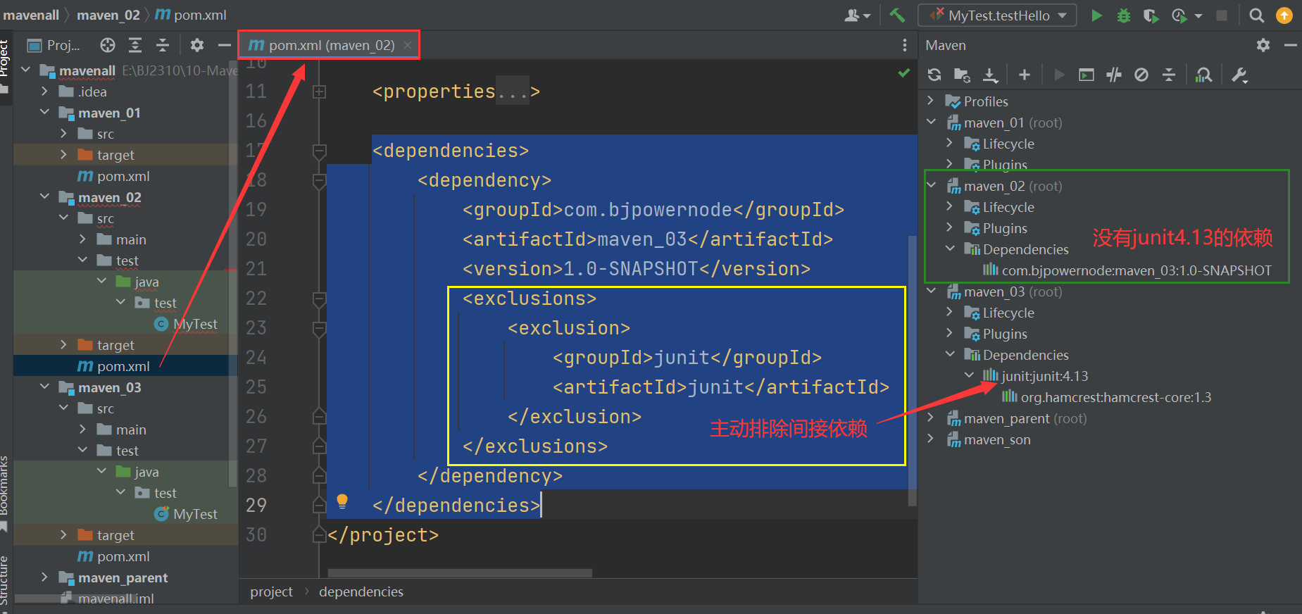Click the IDE update arrow icon

[x=1284, y=15]
